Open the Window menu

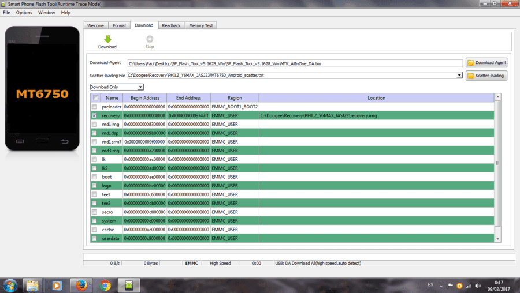tap(46, 13)
